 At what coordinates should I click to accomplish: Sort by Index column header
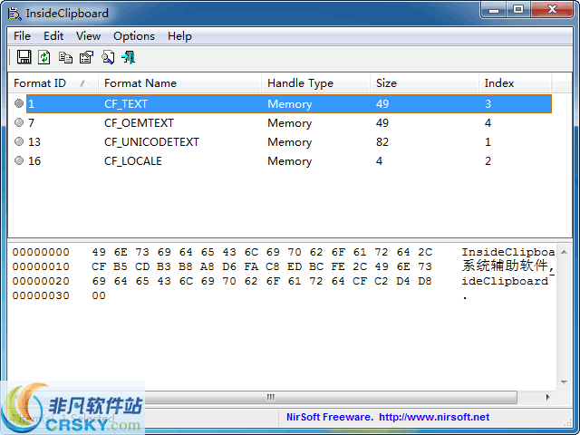(x=516, y=83)
